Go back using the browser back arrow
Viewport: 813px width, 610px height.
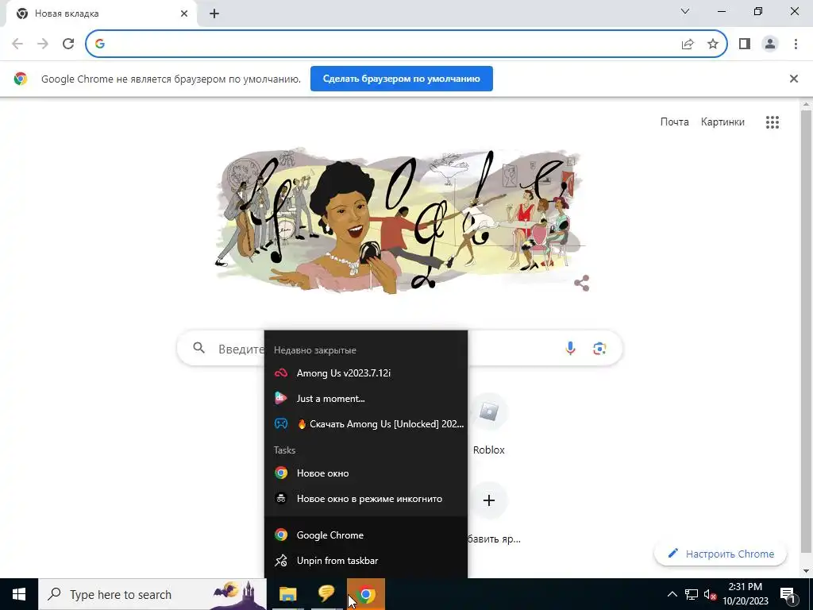click(x=17, y=44)
